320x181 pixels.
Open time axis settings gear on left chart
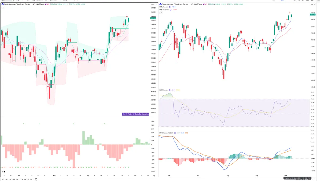point(154,176)
